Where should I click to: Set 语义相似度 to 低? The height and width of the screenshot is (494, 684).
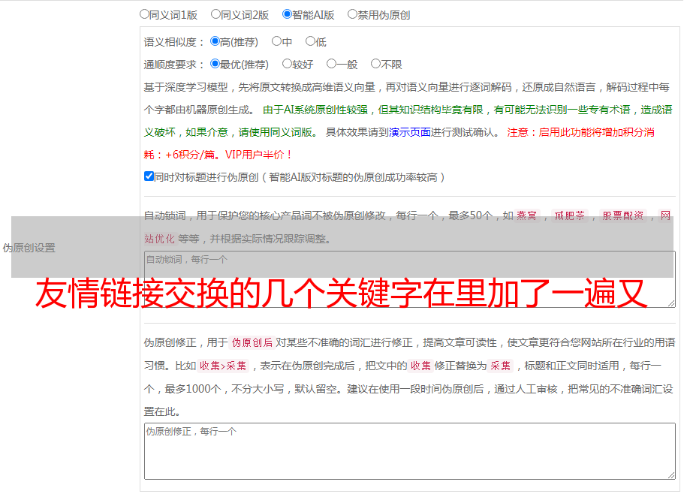310,41
